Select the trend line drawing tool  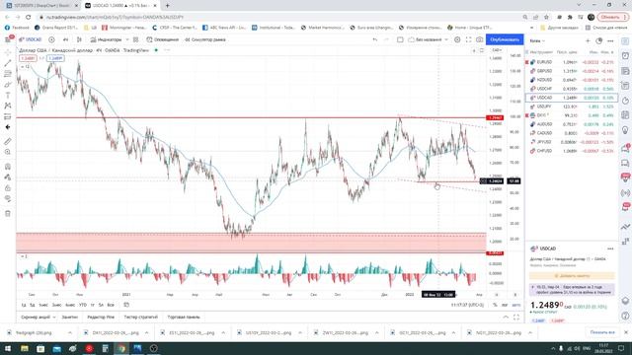pos(8,63)
